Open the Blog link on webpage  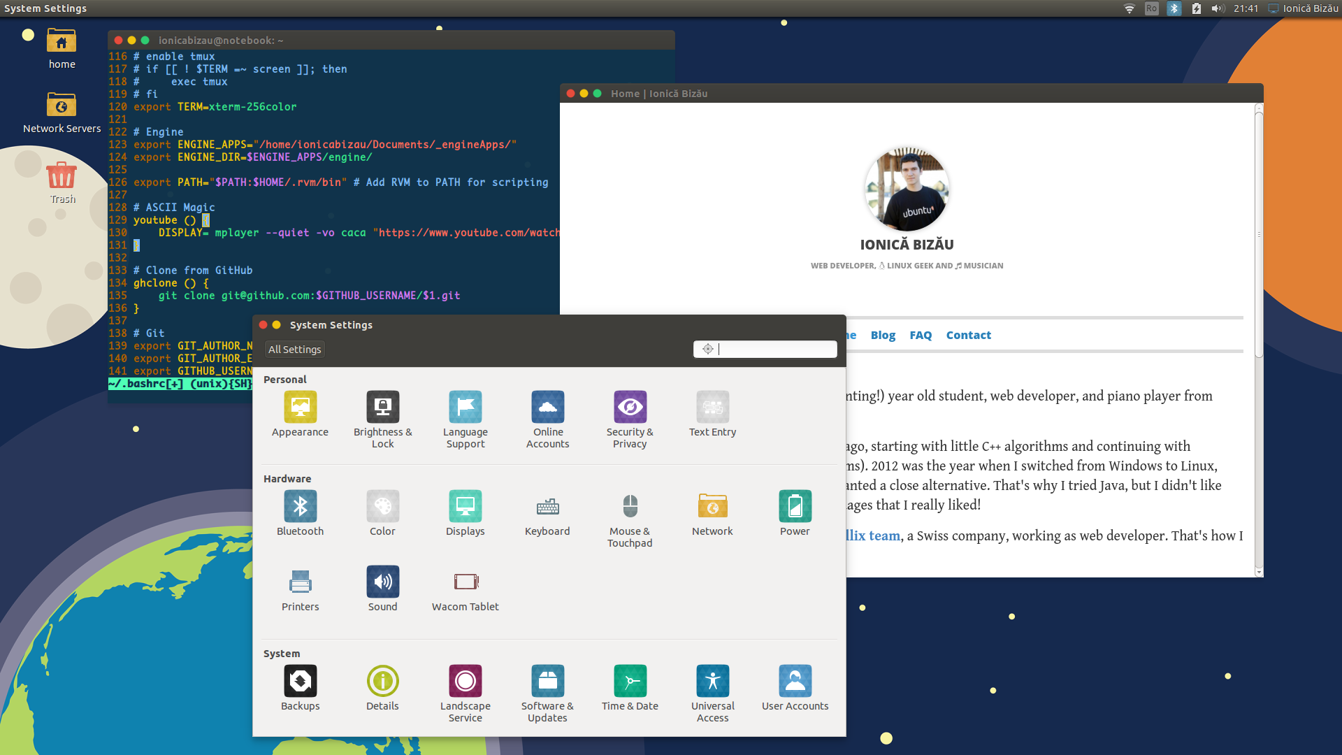(883, 336)
